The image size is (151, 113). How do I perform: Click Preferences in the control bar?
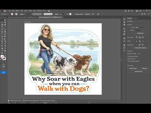[87, 14]
